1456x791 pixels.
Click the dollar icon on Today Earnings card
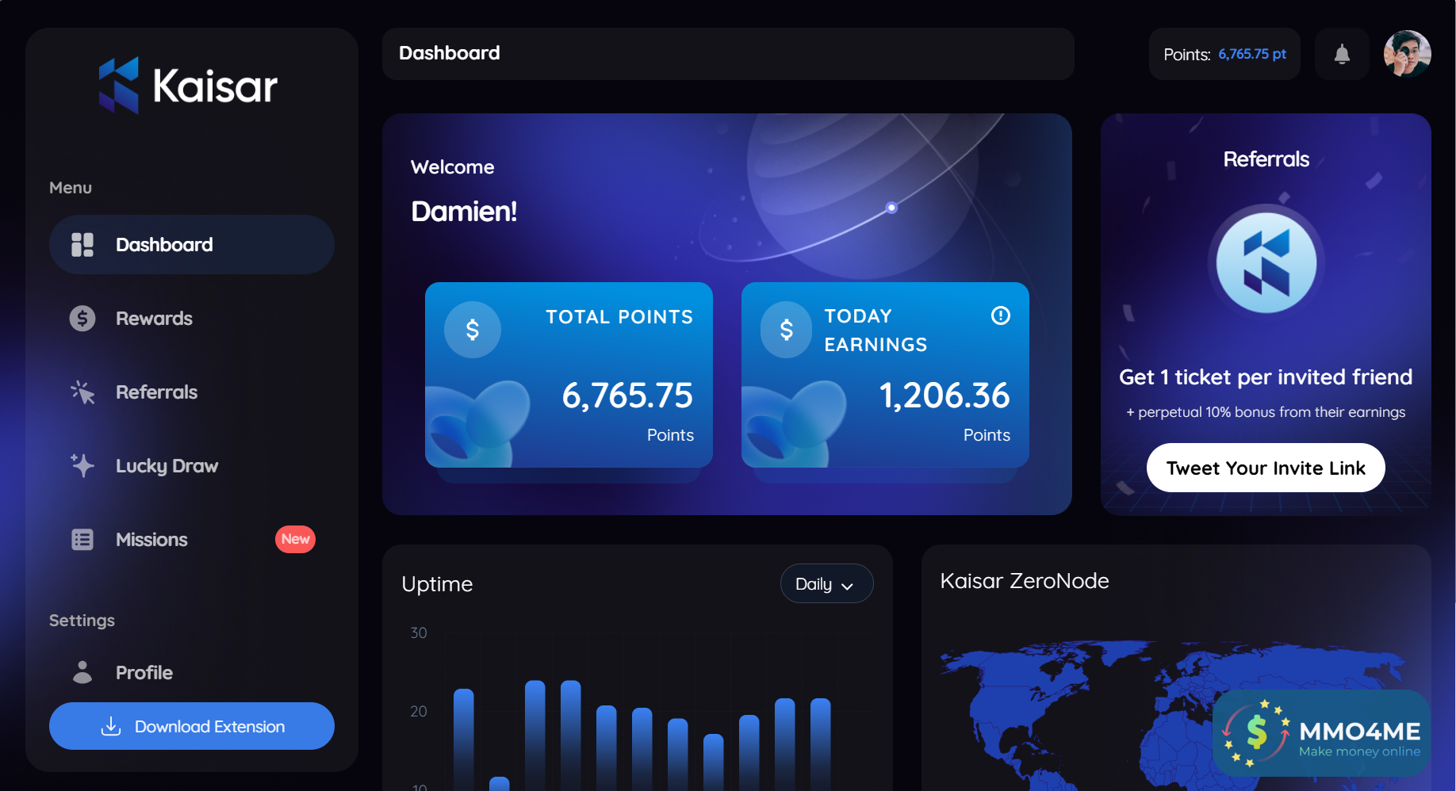[786, 330]
